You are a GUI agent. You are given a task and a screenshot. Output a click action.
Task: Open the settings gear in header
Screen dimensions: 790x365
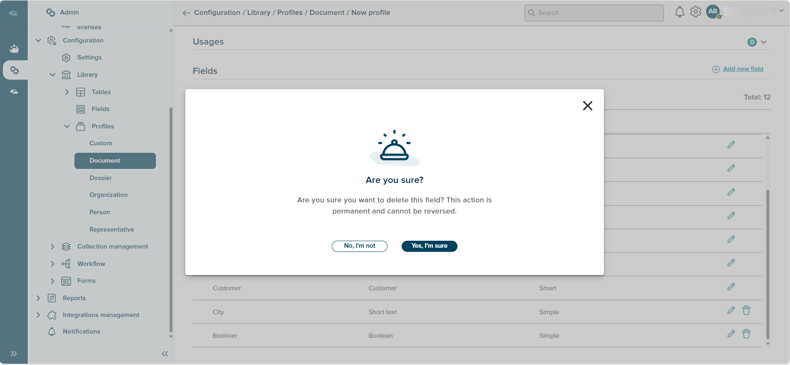point(696,12)
